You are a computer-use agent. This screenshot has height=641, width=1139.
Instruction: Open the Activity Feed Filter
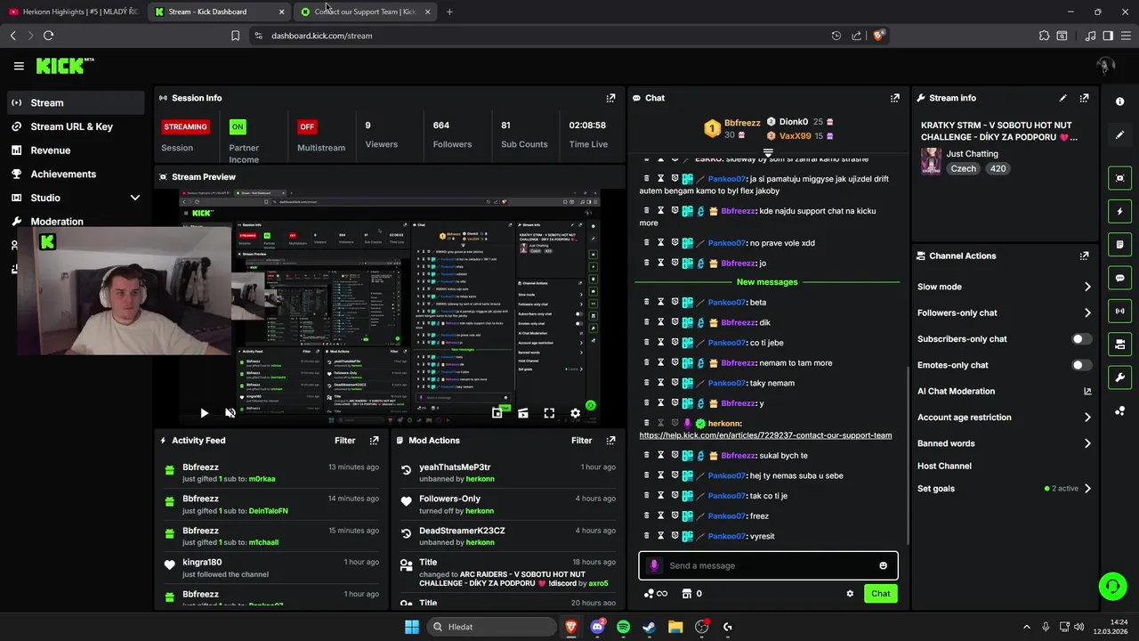(344, 440)
